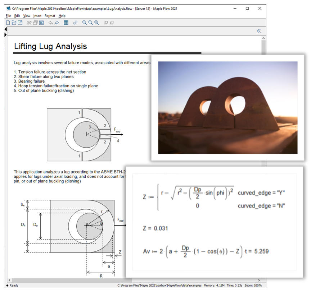The height and width of the screenshot is (292, 311).
Task: Toggle the grid display icon
Action: coord(66,23)
